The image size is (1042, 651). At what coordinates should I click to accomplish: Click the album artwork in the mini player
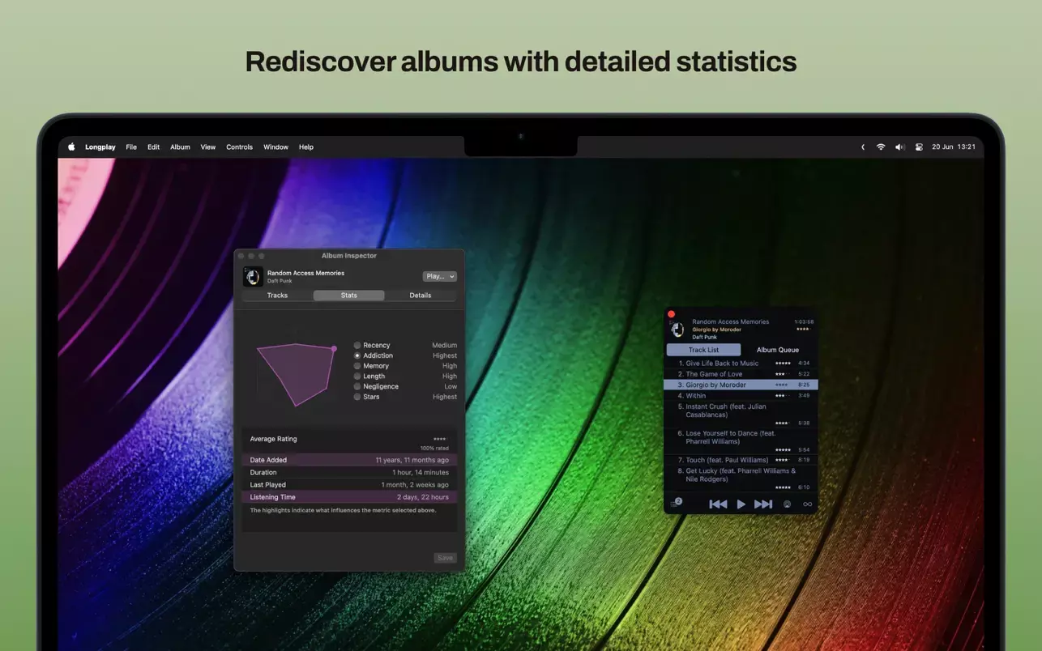[677, 329]
